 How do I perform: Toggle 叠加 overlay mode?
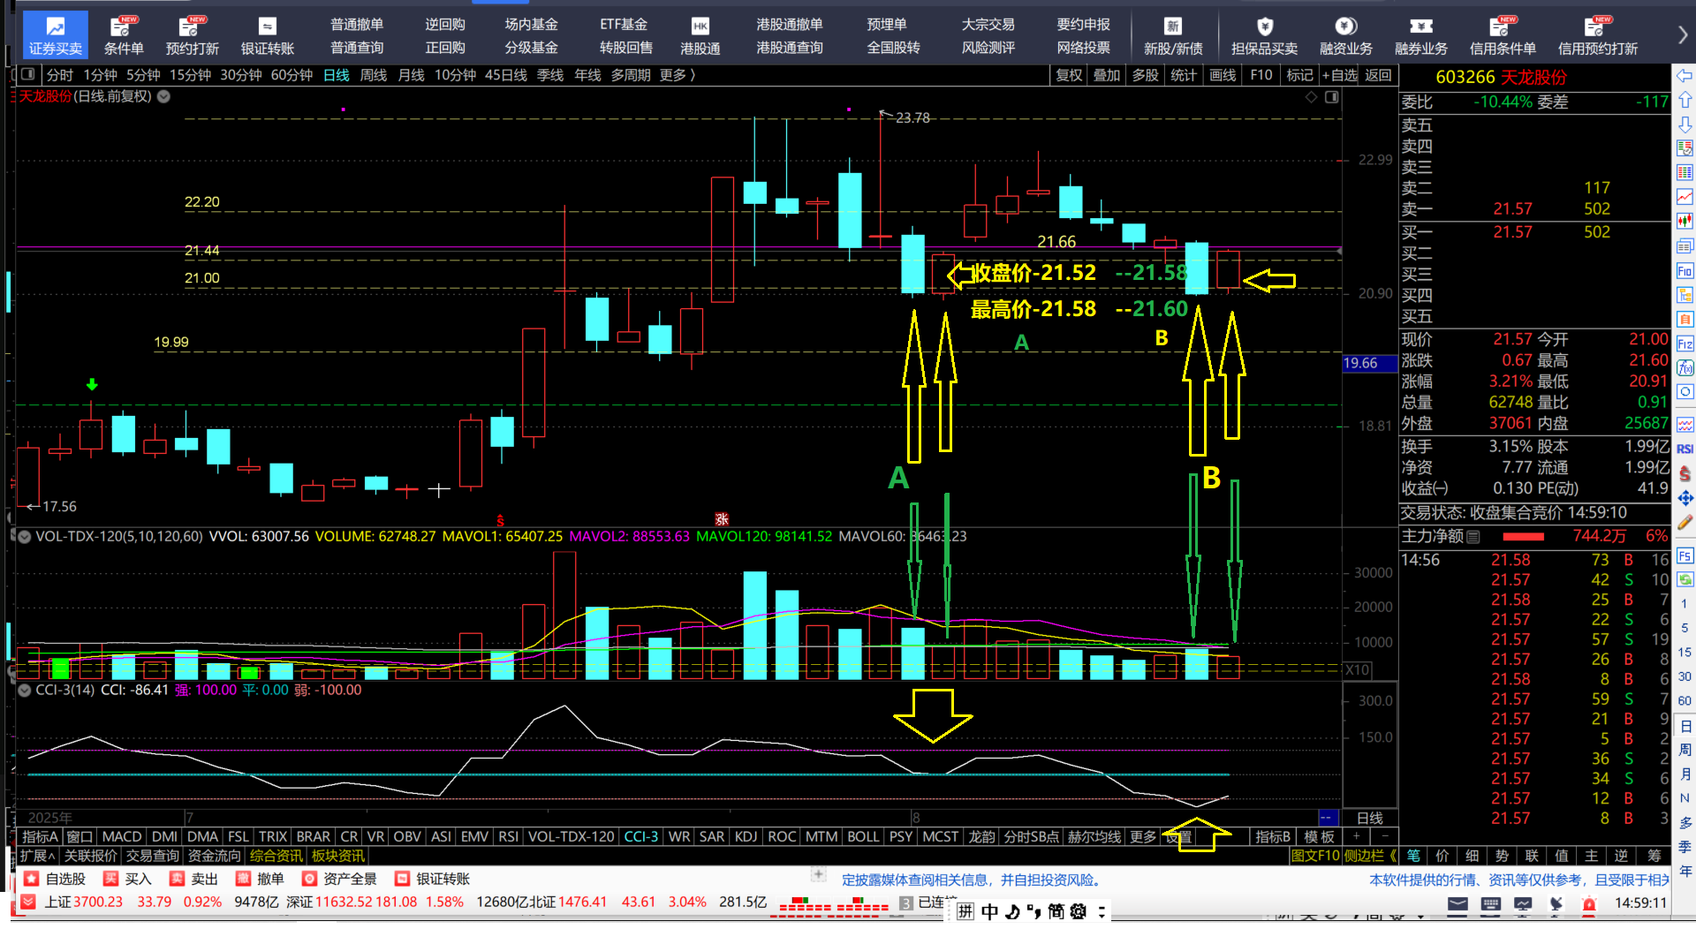[1107, 75]
